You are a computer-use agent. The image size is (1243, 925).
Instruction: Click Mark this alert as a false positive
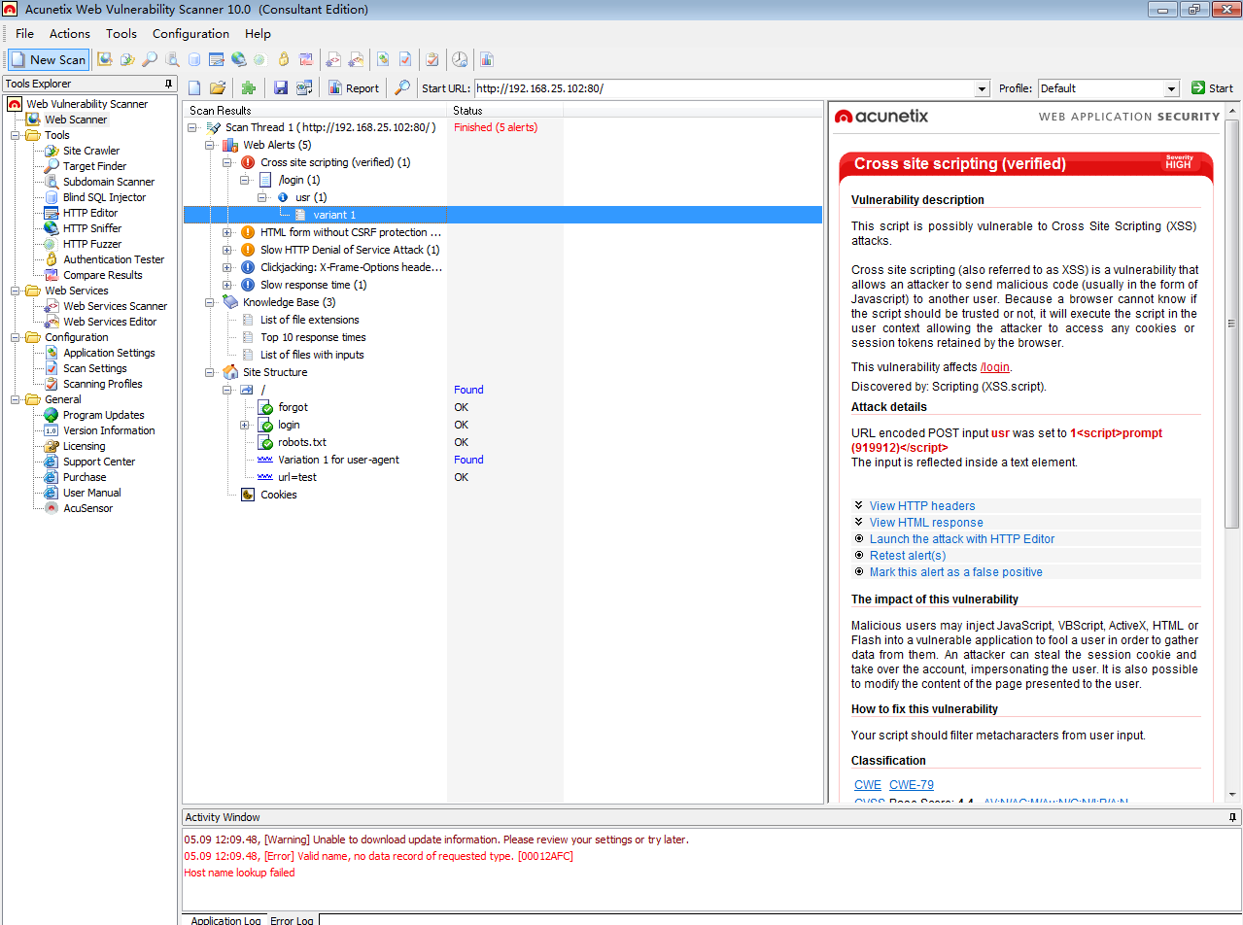(956, 571)
